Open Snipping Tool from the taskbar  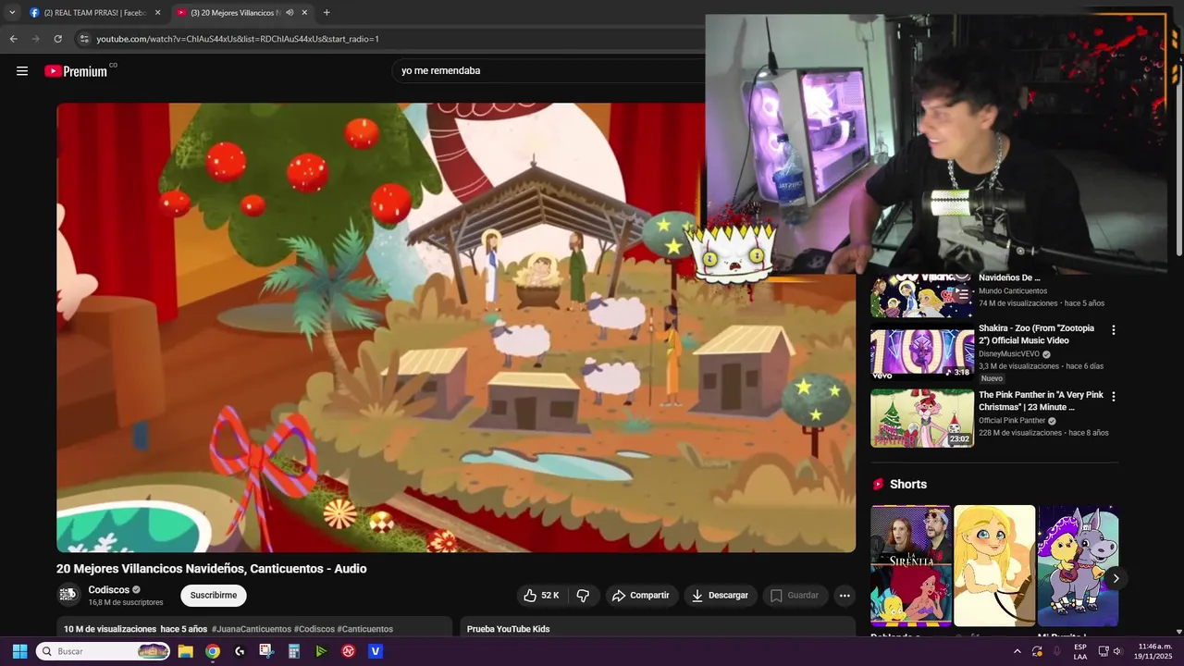(x=266, y=651)
